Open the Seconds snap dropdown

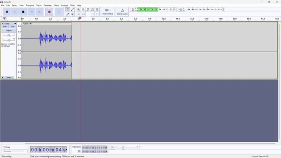pos(15,151)
